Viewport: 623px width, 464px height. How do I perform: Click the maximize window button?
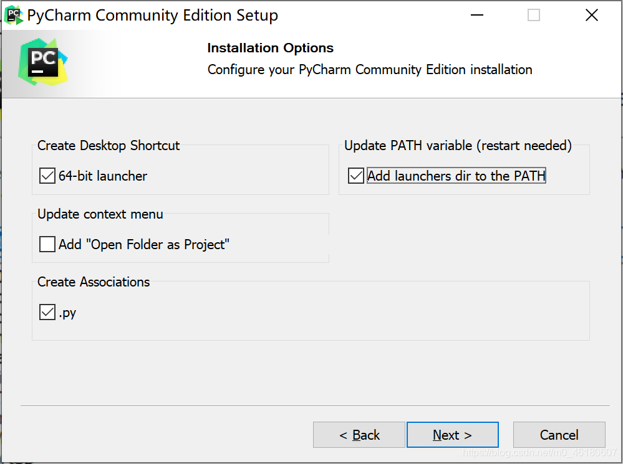tap(534, 15)
